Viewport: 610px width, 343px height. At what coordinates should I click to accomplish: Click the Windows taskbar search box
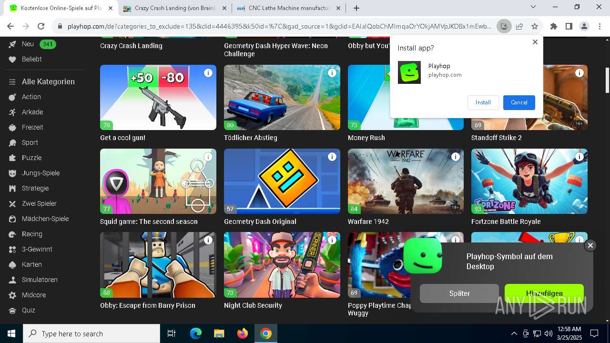(x=91, y=333)
